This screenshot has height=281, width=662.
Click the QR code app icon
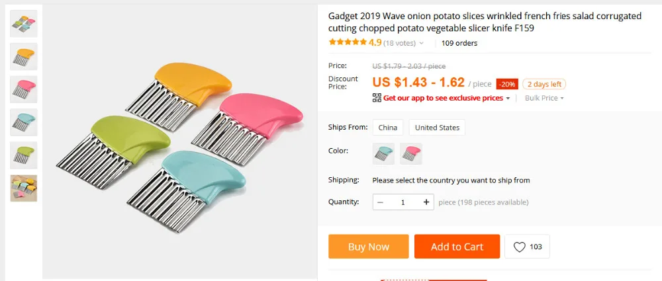tap(377, 98)
